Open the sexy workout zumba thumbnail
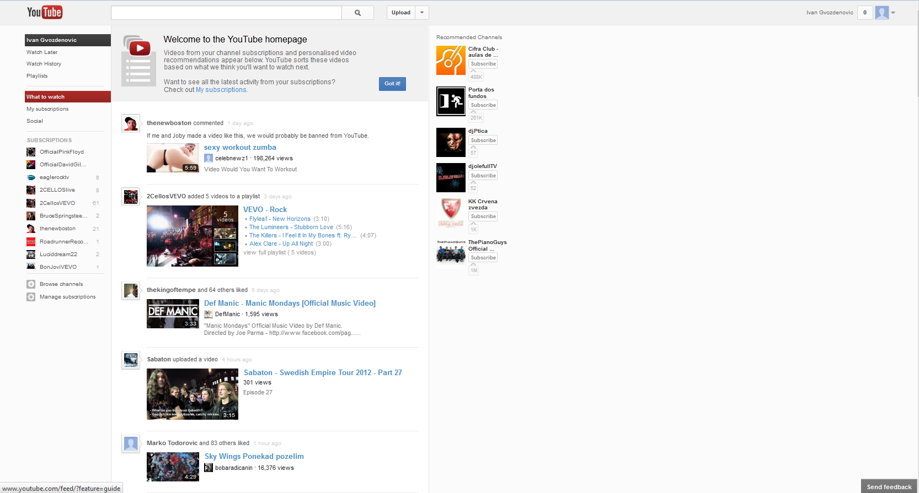This screenshot has width=919, height=493. pyautogui.click(x=173, y=158)
